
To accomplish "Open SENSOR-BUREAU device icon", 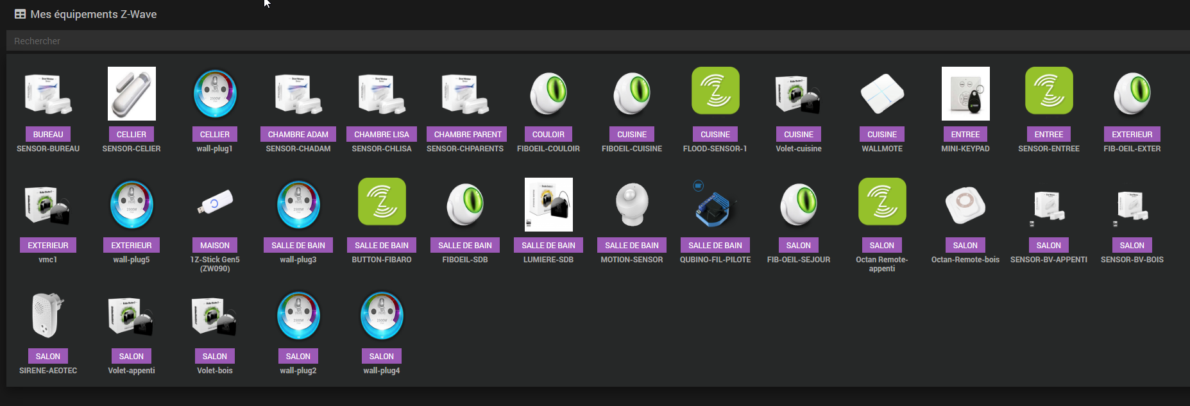I will [x=48, y=94].
